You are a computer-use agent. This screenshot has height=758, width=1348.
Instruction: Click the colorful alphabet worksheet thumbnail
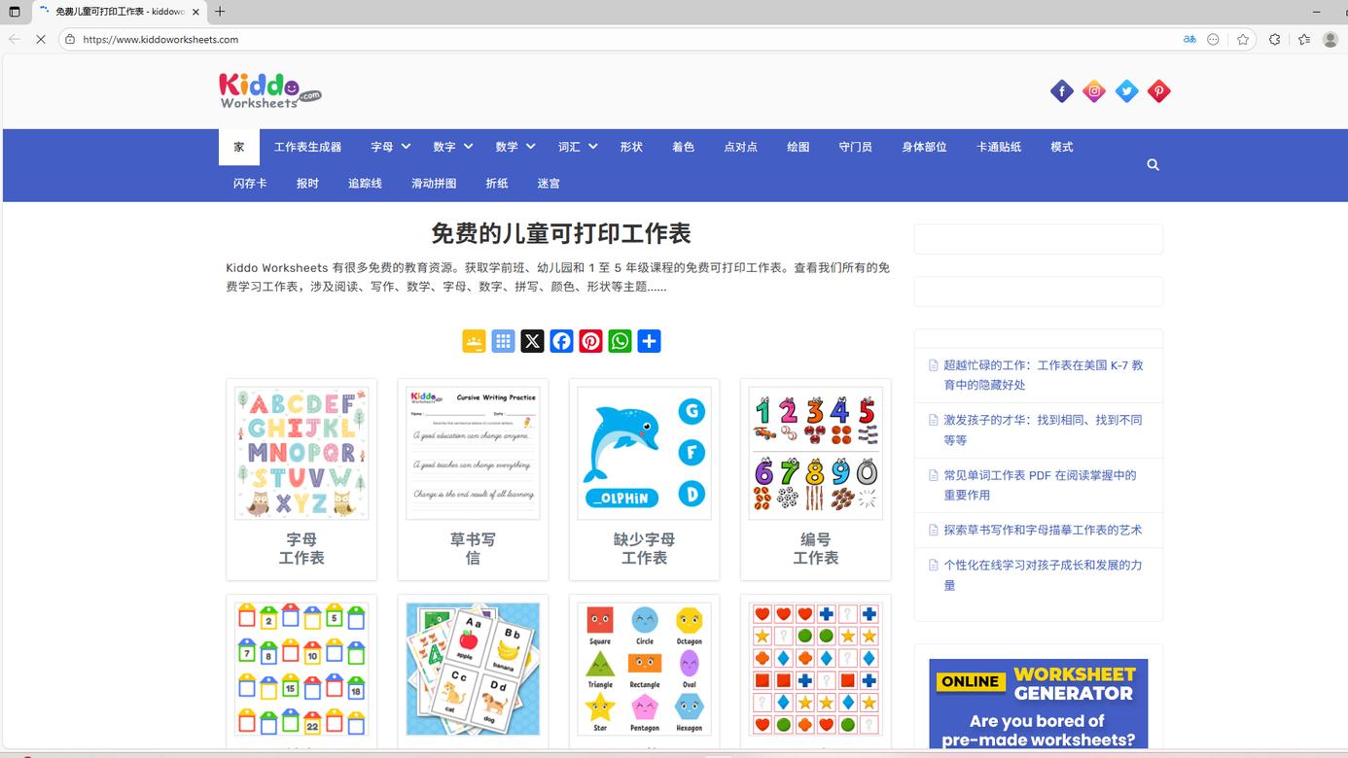(302, 453)
